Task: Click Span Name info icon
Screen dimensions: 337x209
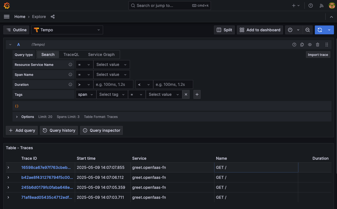Action: (x=70, y=74)
